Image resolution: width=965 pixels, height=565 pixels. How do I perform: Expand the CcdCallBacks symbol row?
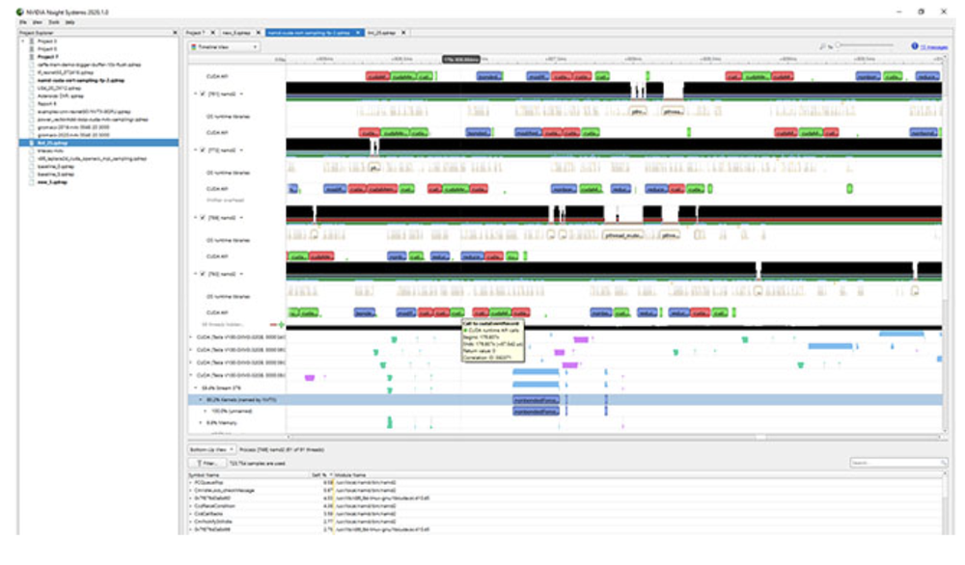[190, 513]
